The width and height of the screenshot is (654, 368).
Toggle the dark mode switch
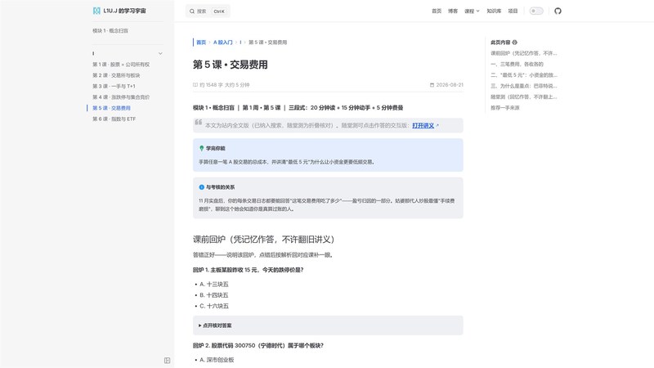536,11
